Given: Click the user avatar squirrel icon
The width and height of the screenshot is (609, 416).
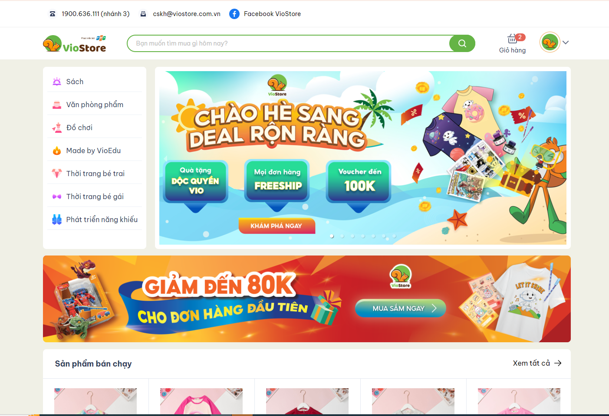Looking at the screenshot, I should pos(550,43).
